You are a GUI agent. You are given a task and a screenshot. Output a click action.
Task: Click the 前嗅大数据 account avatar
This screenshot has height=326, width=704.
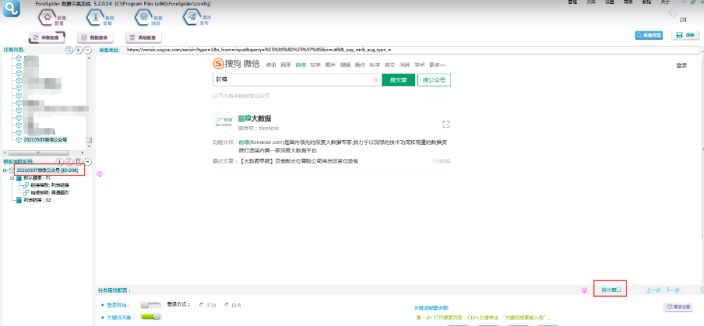click(224, 122)
